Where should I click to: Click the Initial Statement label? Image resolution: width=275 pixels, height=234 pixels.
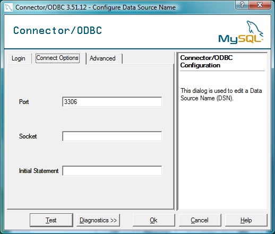(x=39, y=171)
